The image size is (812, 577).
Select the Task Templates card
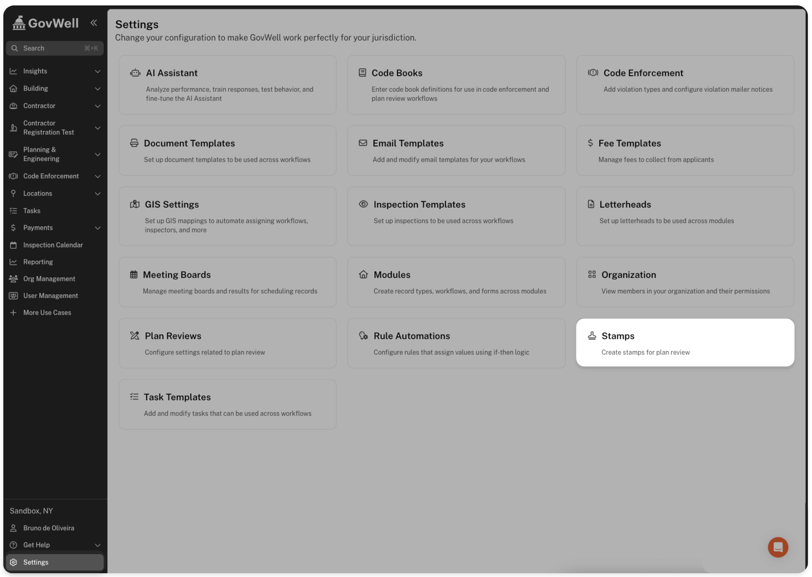click(227, 404)
